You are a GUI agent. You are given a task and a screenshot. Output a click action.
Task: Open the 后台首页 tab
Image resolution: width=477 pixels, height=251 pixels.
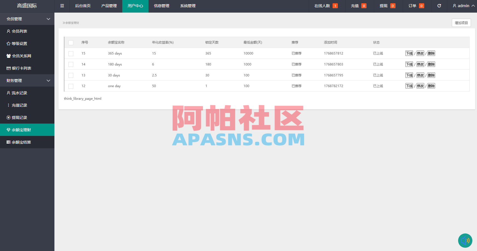83,6
